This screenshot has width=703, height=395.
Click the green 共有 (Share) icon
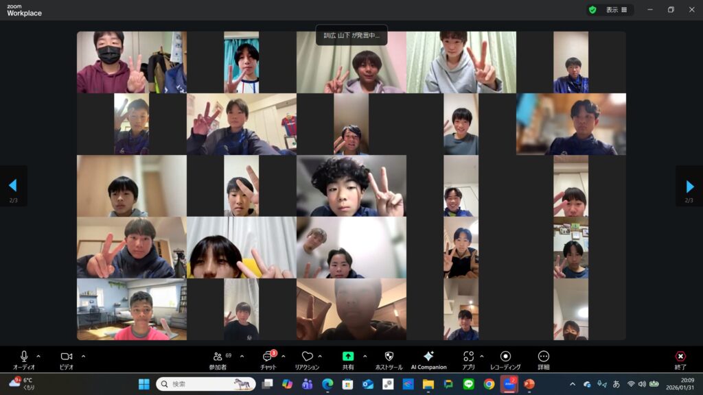coord(348,357)
